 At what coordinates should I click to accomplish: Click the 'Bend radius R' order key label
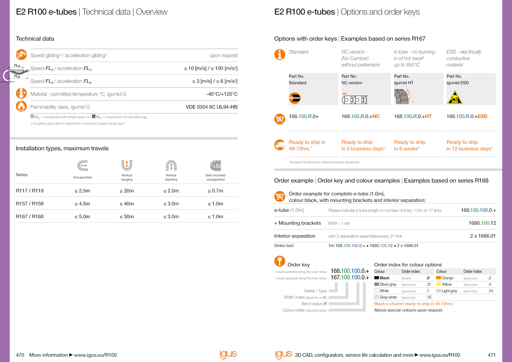click(314, 304)
